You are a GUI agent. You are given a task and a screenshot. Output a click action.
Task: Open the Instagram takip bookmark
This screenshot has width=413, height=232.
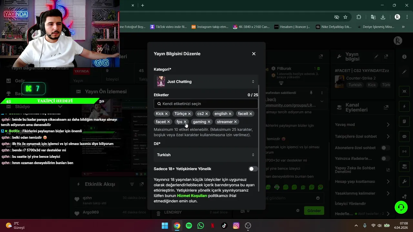point(210,27)
